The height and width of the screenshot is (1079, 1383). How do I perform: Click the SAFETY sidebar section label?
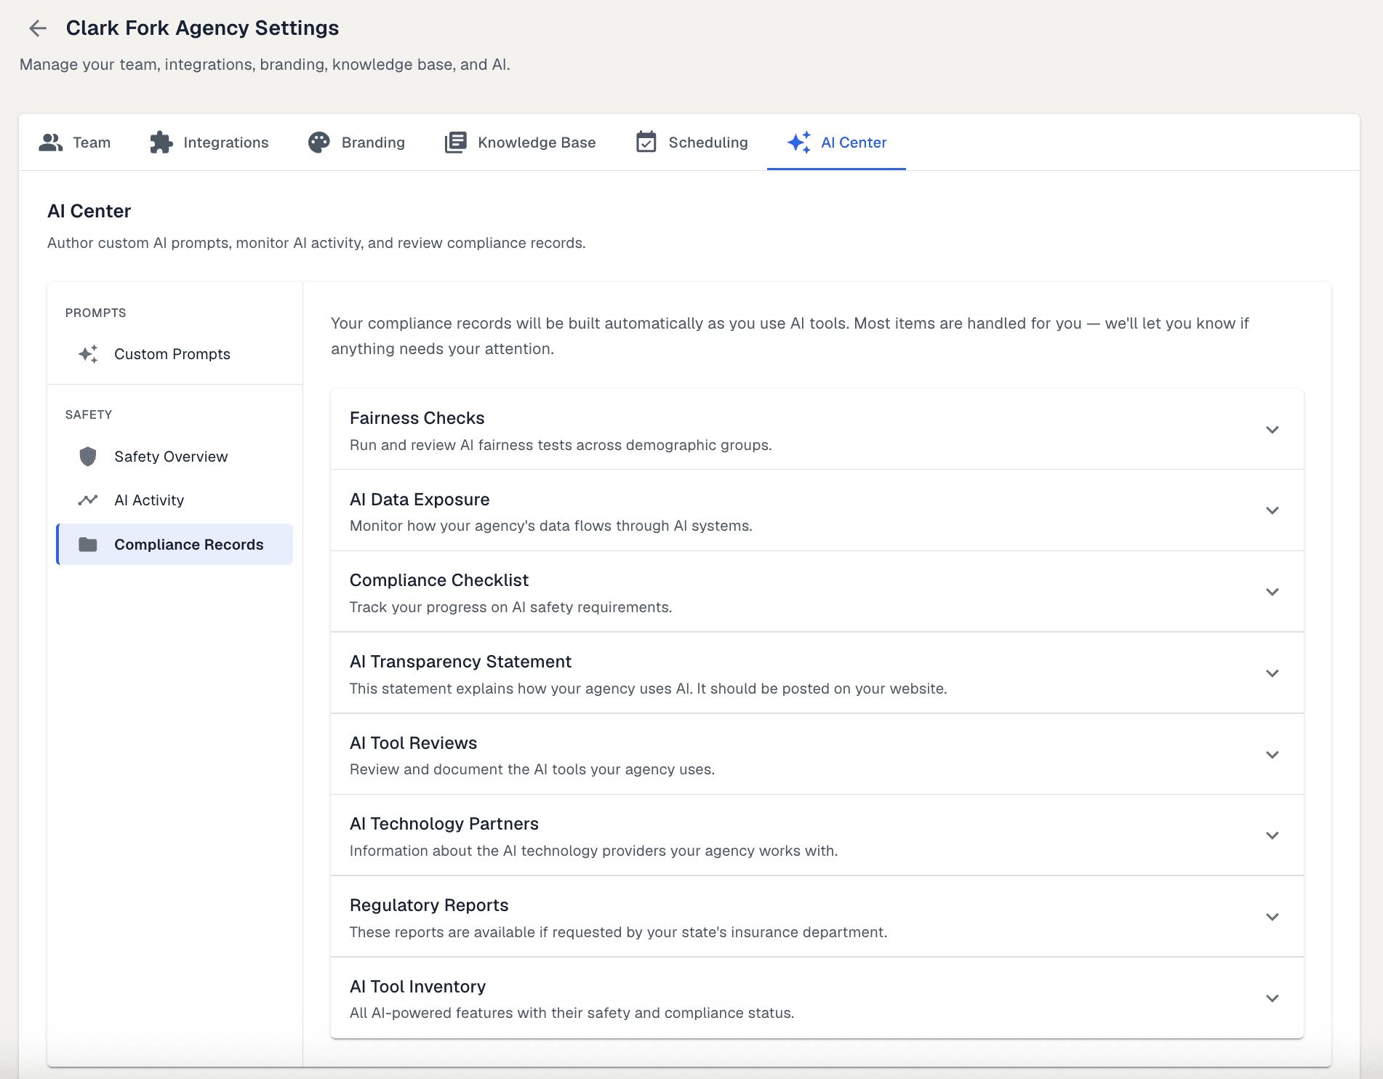click(x=89, y=414)
